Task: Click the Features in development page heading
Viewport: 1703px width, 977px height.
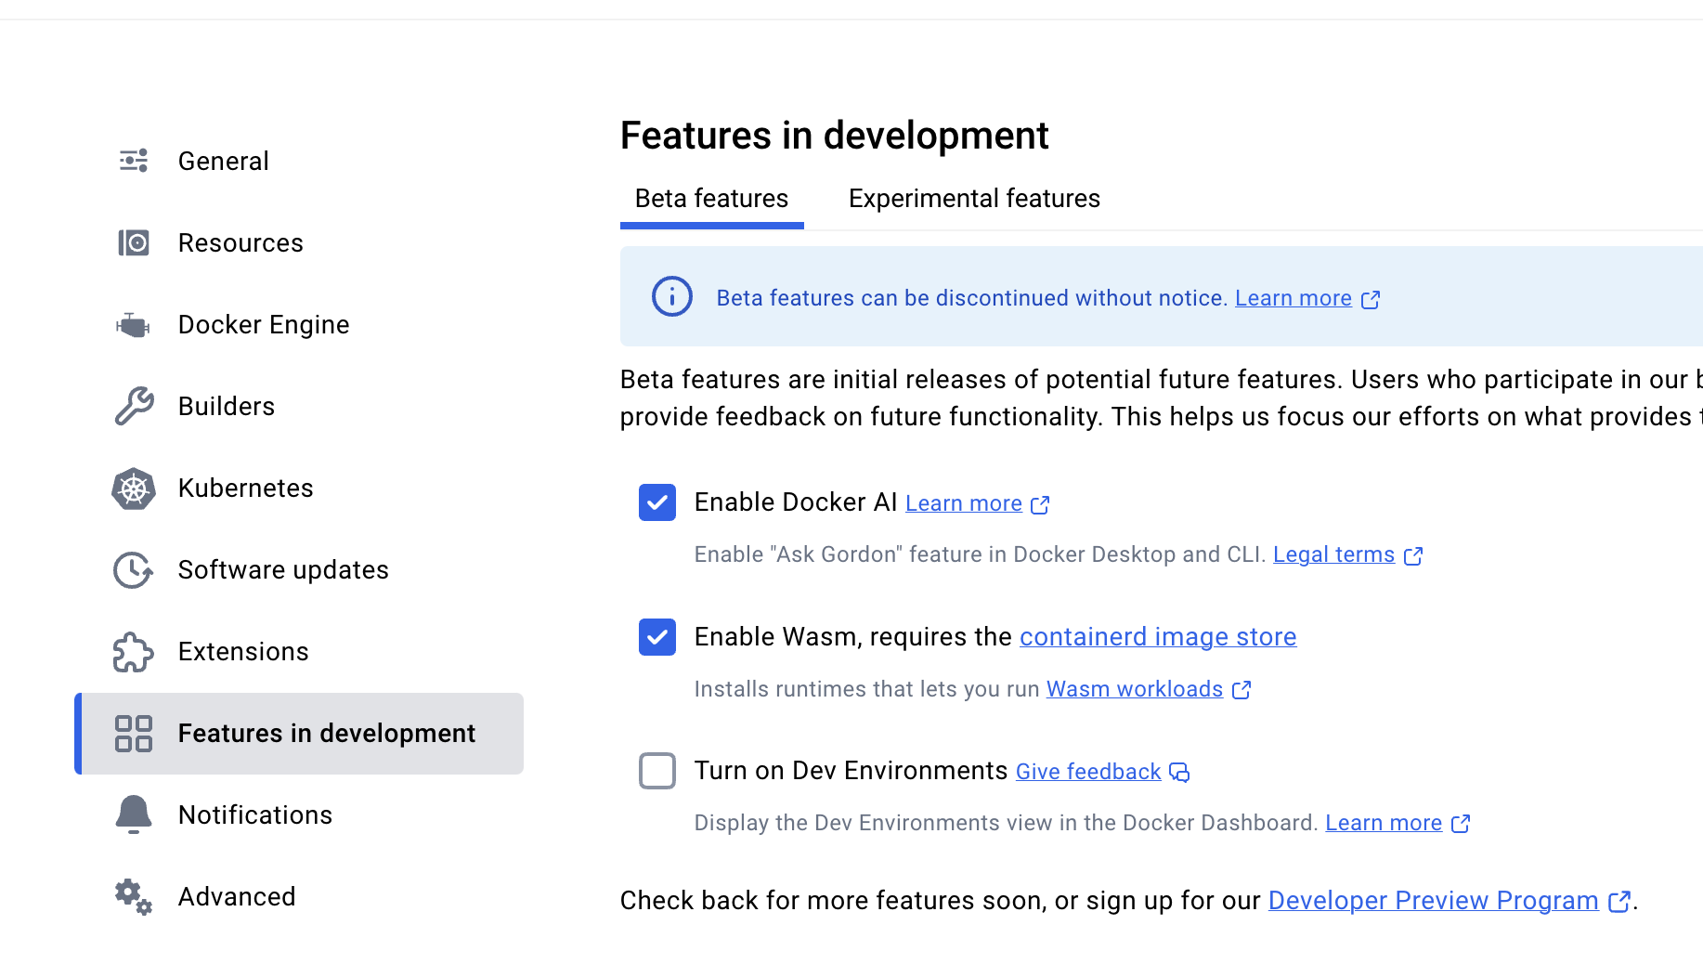Action: point(834,136)
